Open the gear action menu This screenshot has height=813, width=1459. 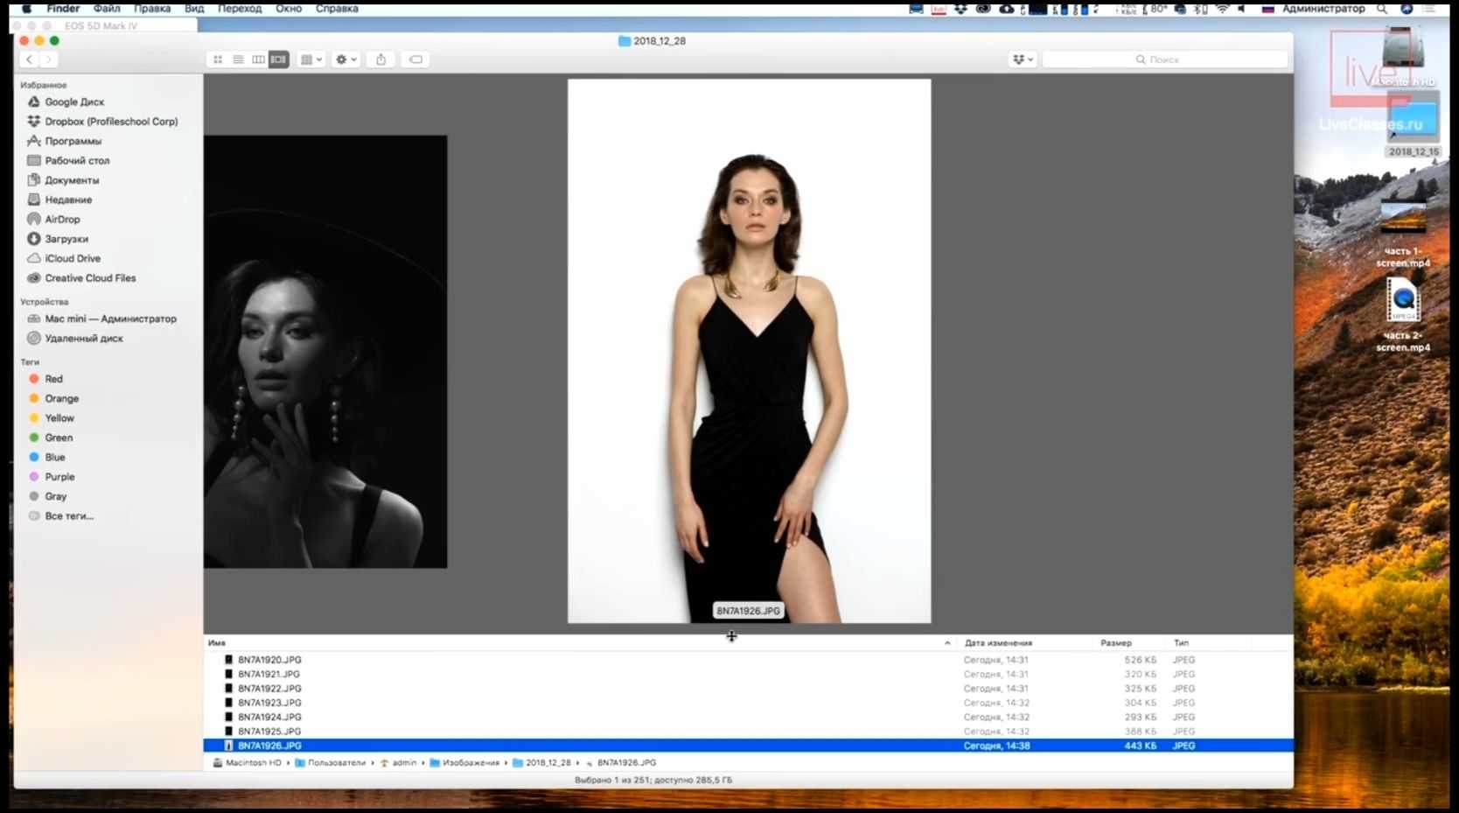tap(346, 60)
